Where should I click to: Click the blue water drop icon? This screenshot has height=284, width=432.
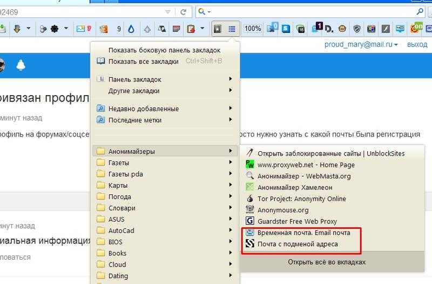pos(131,29)
